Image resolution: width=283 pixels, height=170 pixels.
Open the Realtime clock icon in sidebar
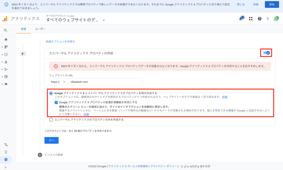[6, 54]
